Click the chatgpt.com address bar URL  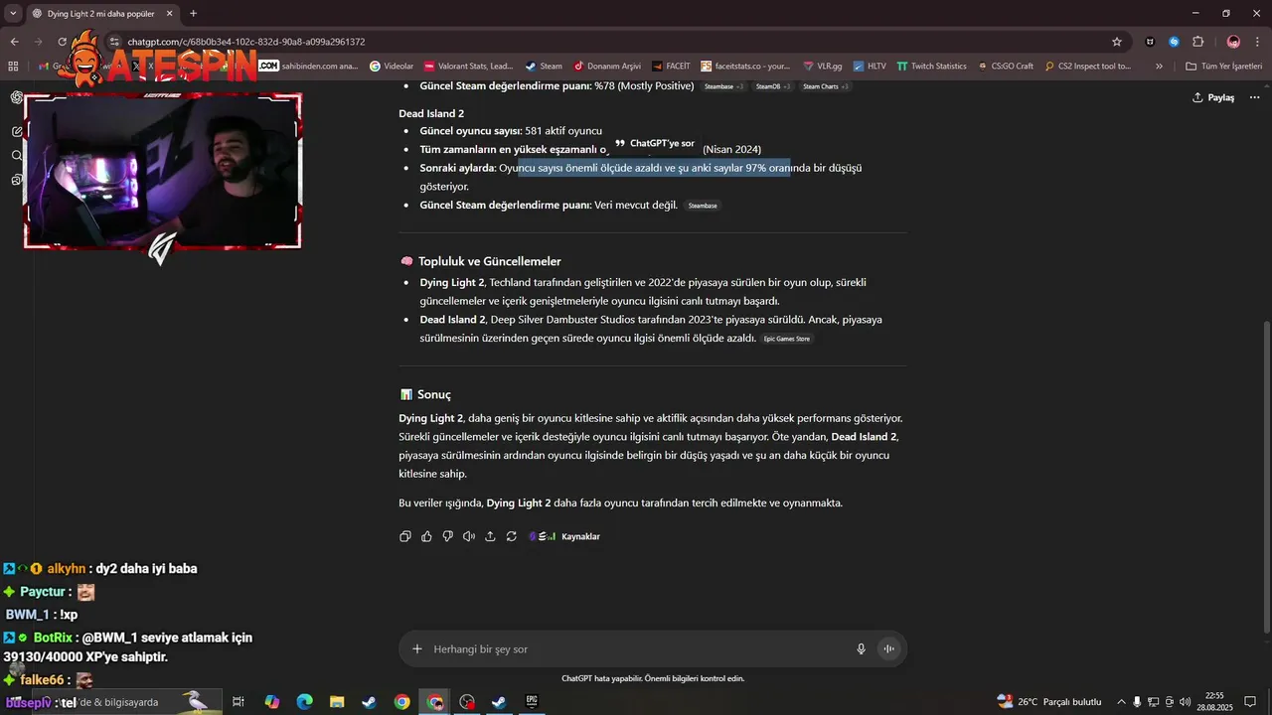pyautogui.click(x=245, y=42)
